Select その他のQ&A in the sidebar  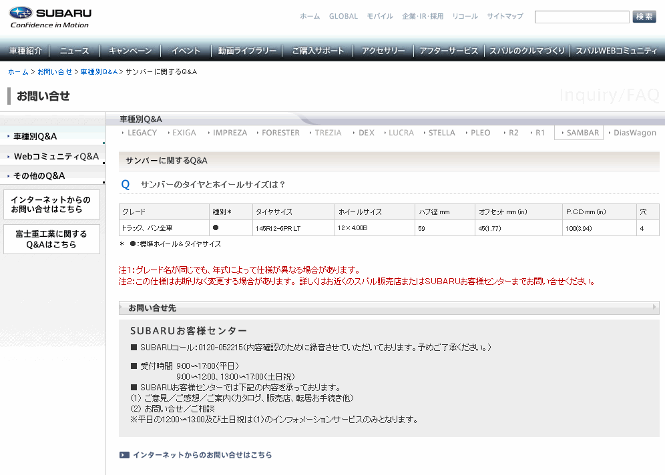pyautogui.click(x=53, y=175)
